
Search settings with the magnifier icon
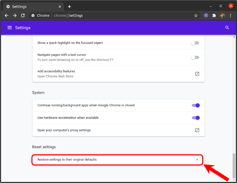227,28
